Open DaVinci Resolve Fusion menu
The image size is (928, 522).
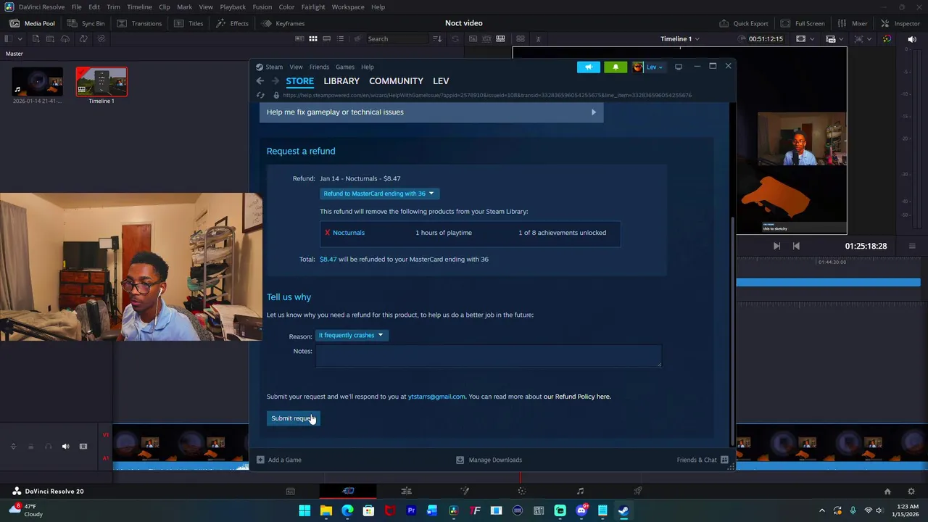pos(262,7)
